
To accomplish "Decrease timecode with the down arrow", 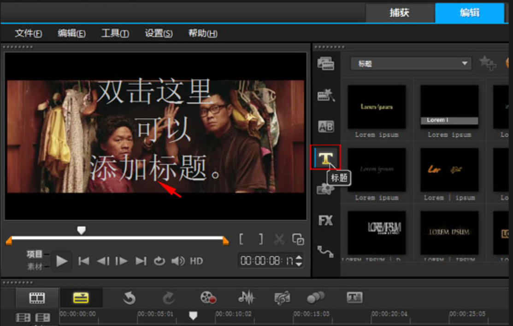I will pyautogui.click(x=298, y=264).
